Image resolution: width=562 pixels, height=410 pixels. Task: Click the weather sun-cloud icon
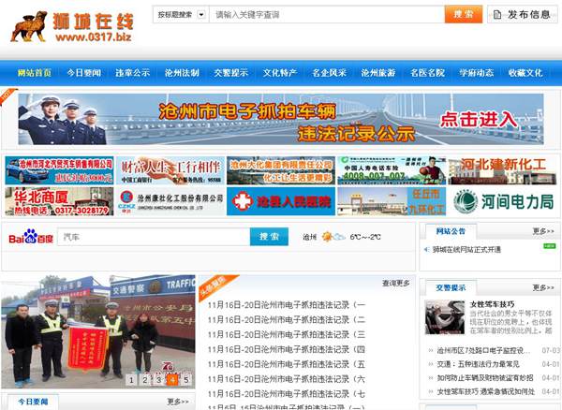(333, 237)
